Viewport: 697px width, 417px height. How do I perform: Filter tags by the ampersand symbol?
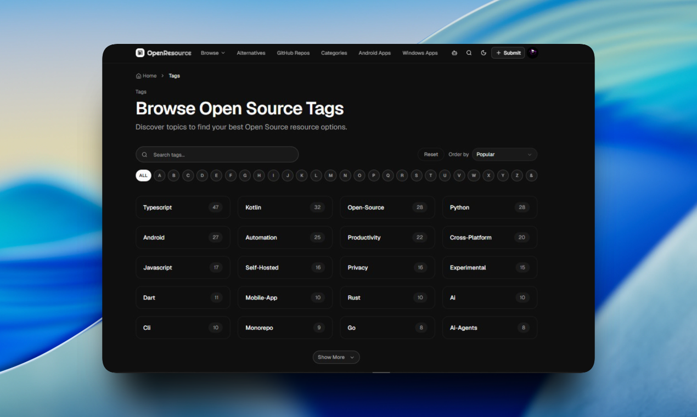click(x=531, y=176)
